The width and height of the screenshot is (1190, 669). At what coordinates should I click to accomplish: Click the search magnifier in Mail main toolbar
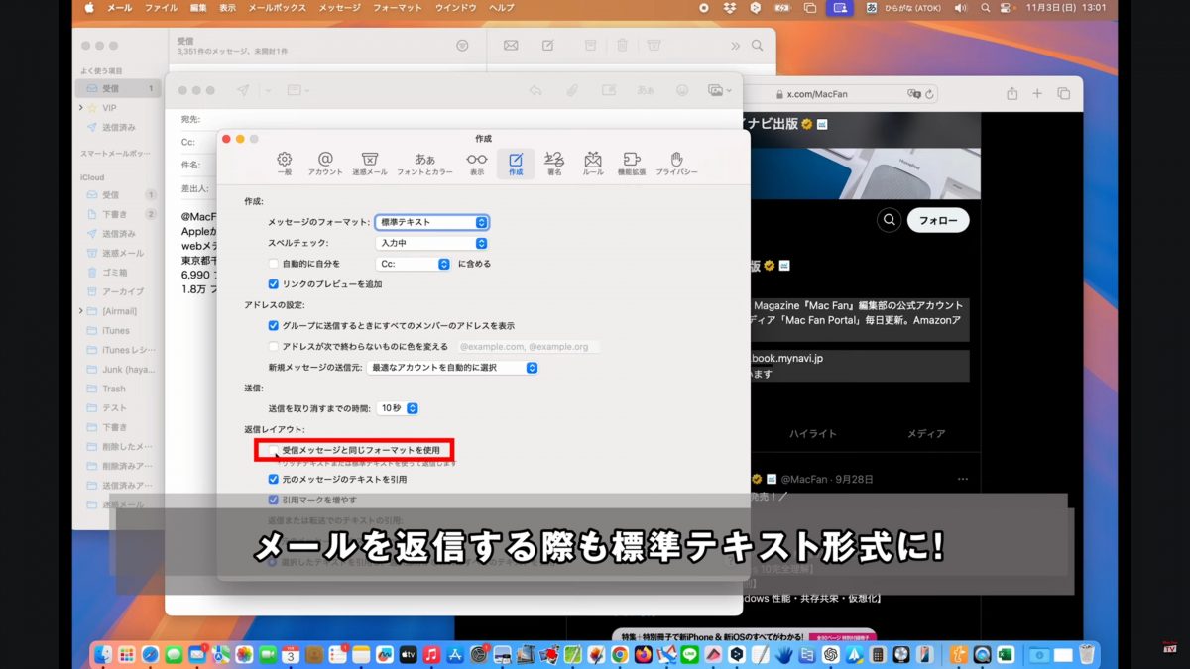pyautogui.click(x=758, y=46)
